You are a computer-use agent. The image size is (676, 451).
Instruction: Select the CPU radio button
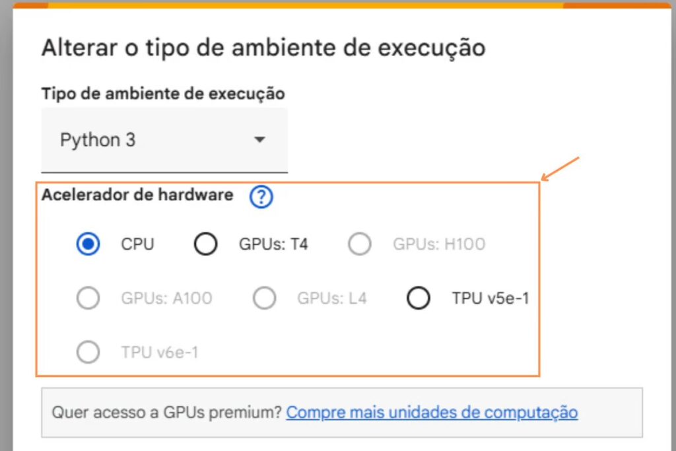tap(88, 244)
